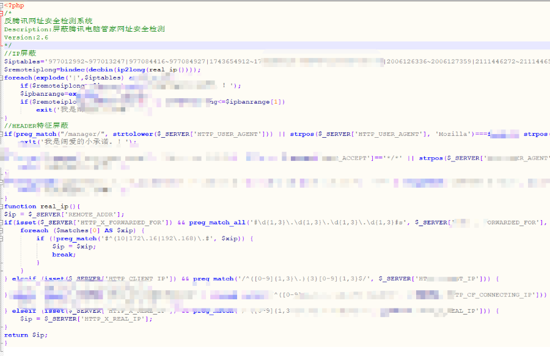Screen dimensions: 550x356
Task: Click 'HTTP_CLIENT_IP' in the elseif line
Action: (x=137, y=279)
